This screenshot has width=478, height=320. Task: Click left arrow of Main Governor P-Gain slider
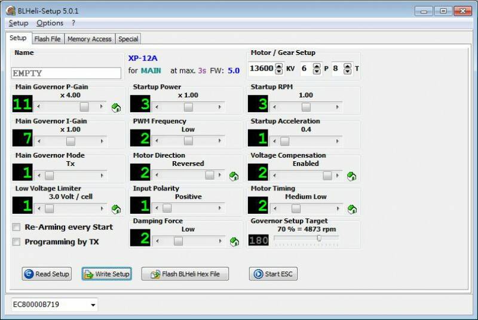(38, 106)
